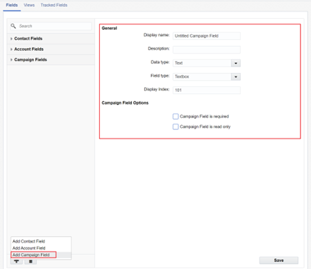Expand the Contact Fields group
Image resolution: width=311 pixels, height=269 pixels.
coord(11,39)
